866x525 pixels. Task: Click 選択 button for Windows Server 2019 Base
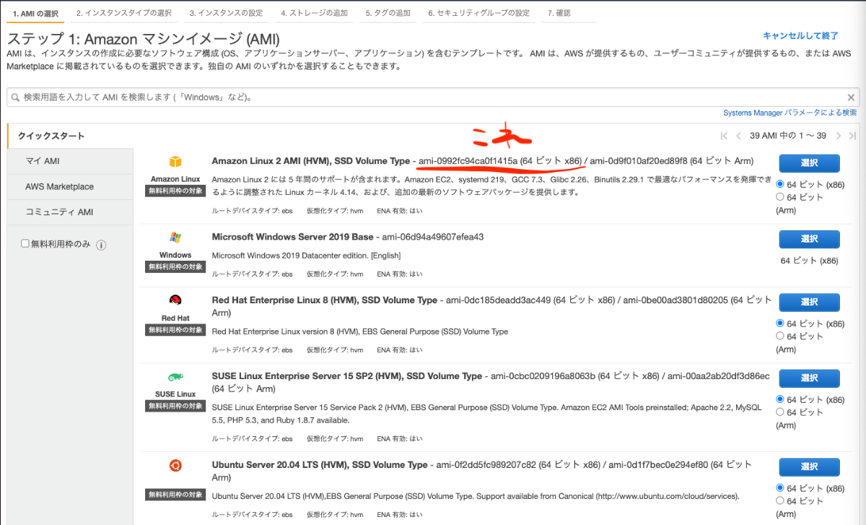(x=809, y=239)
